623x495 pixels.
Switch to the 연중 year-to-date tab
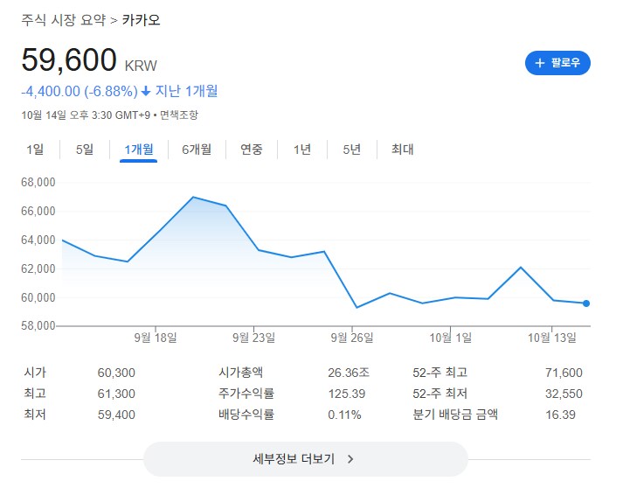(252, 150)
